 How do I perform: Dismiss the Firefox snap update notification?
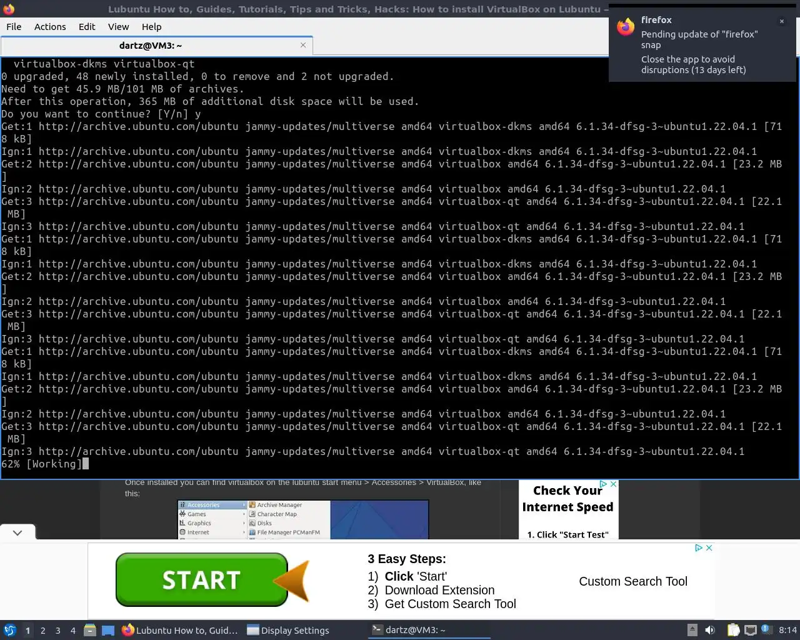click(x=781, y=21)
